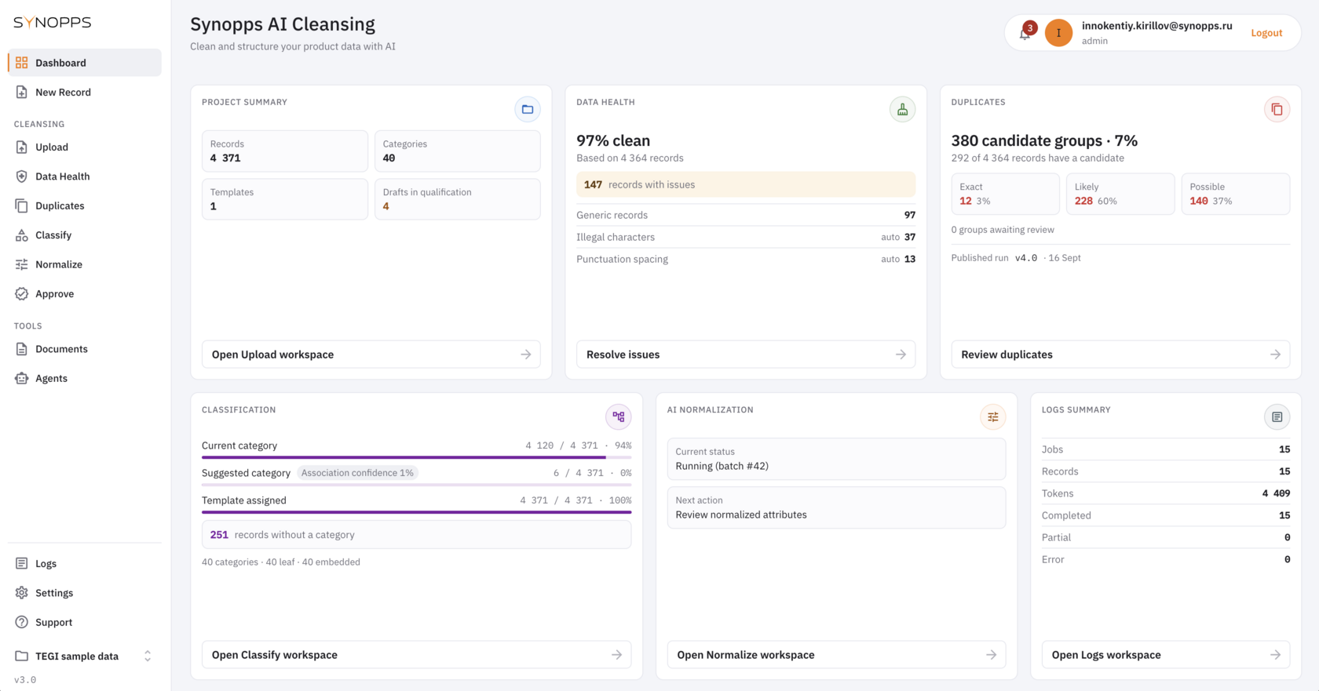This screenshot has height=691, width=1319.
Task: Click the Project Summary folder icon
Action: [528, 109]
